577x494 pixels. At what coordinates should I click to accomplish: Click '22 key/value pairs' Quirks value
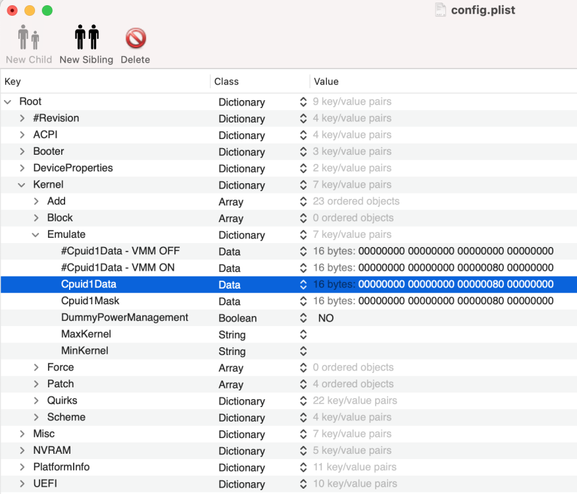[355, 400]
